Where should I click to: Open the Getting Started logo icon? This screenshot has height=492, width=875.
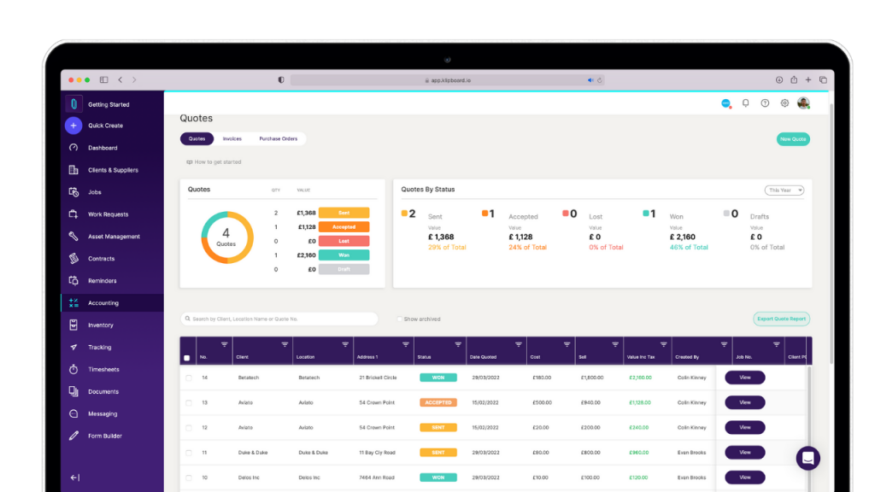[x=73, y=103]
